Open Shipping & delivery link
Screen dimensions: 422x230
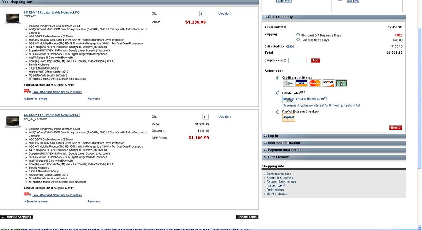(280, 178)
